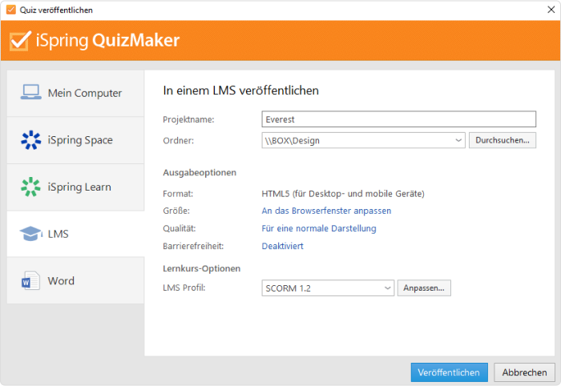Open the LMS Profil SCORM 1.2 dropdown
The height and width of the screenshot is (386, 561).
click(328, 288)
